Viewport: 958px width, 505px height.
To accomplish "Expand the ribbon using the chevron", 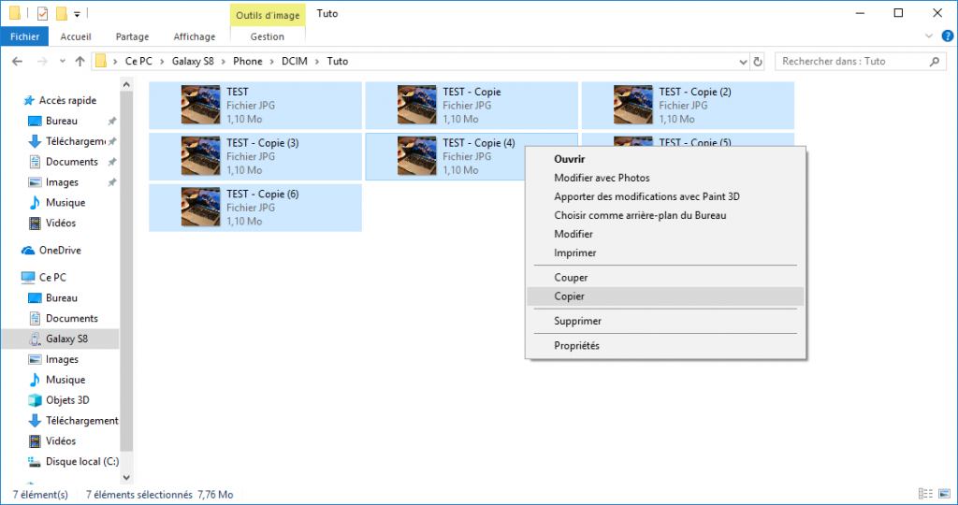I will (x=928, y=36).
